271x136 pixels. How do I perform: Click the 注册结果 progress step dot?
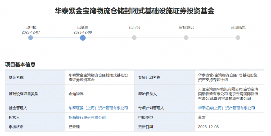238,37
